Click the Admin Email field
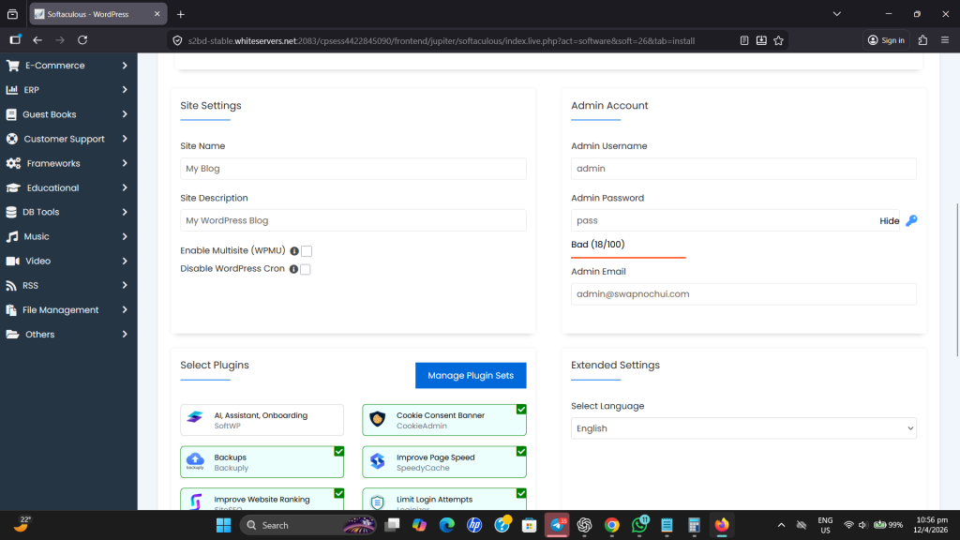960x540 pixels. 743,293
